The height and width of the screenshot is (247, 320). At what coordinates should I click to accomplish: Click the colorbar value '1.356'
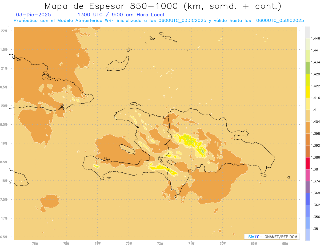(316, 217)
